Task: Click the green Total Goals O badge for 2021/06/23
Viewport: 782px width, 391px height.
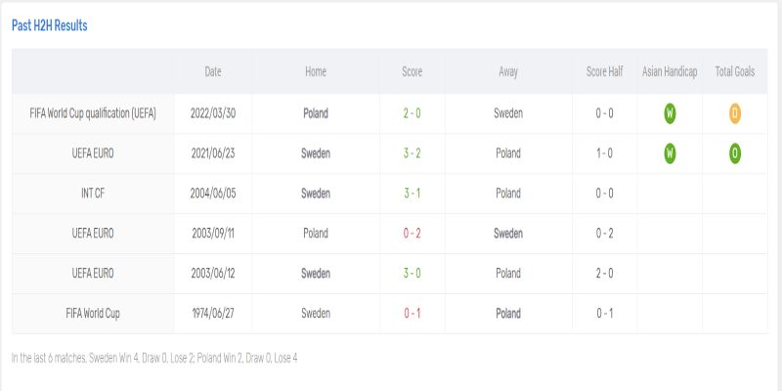Action: coord(734,153)
